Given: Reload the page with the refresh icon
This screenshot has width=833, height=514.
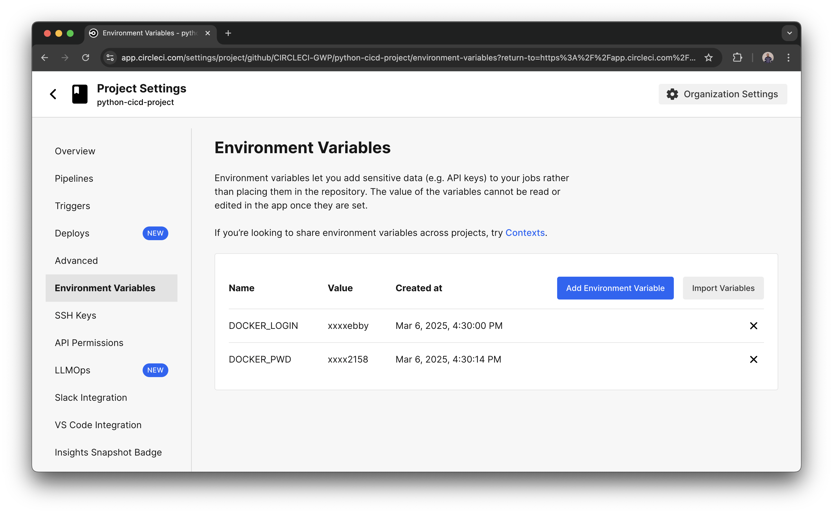Looking at the screenshot, I should [86, 57].
